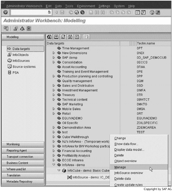Image resolution: width=172 pixels, height=192 pixels.
Task: Click the Find Next binoculars icon
Action: point(103,12)
